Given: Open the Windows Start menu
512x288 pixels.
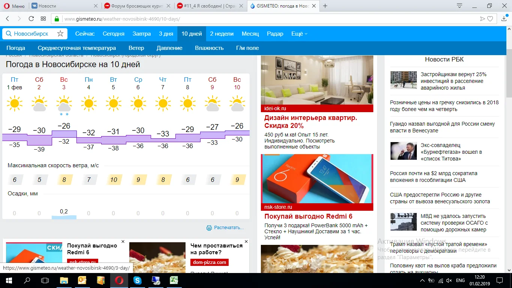Looking at the screenshot, I should tap(9, 280).
